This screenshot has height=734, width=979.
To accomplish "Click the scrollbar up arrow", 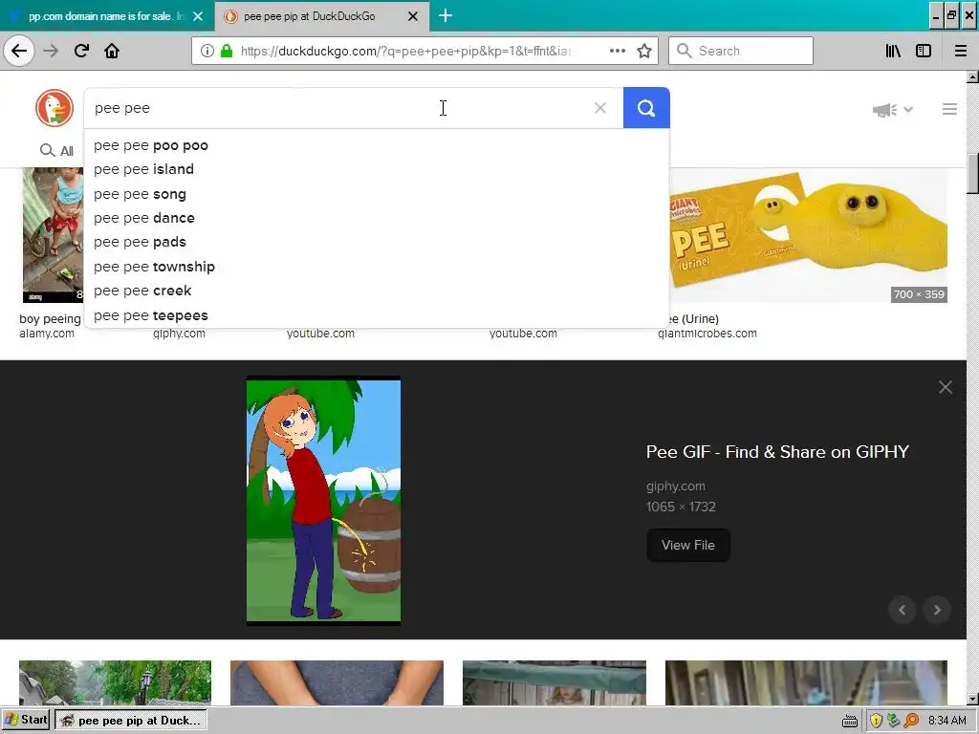I will (972, 77).
